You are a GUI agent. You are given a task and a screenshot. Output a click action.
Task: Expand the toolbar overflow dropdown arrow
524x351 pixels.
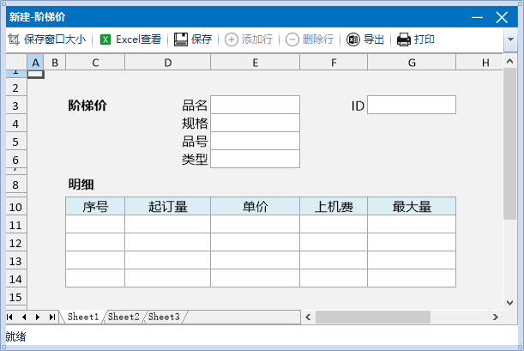pos(510,39)
